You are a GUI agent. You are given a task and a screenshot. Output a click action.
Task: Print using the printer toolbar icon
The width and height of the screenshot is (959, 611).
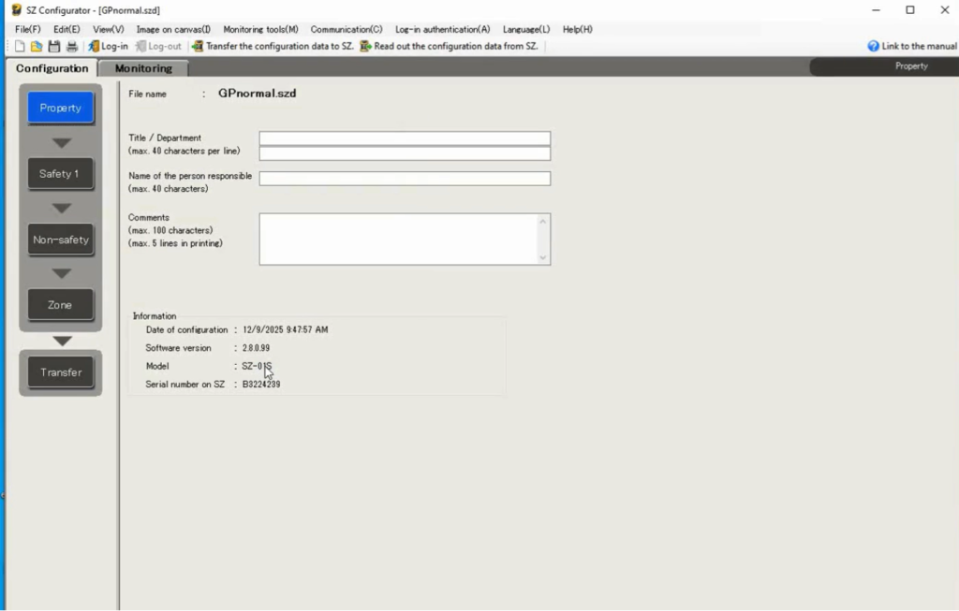[x=72, y=46]
